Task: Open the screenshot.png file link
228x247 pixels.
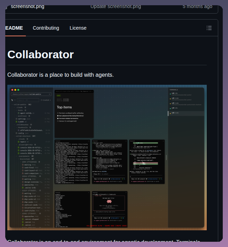Action: (28, 7)
